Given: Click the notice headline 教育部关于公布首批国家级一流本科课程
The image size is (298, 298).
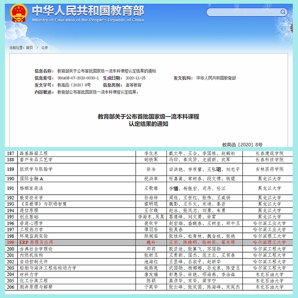Looking at the screenshot, I should [x=148, y=117].
